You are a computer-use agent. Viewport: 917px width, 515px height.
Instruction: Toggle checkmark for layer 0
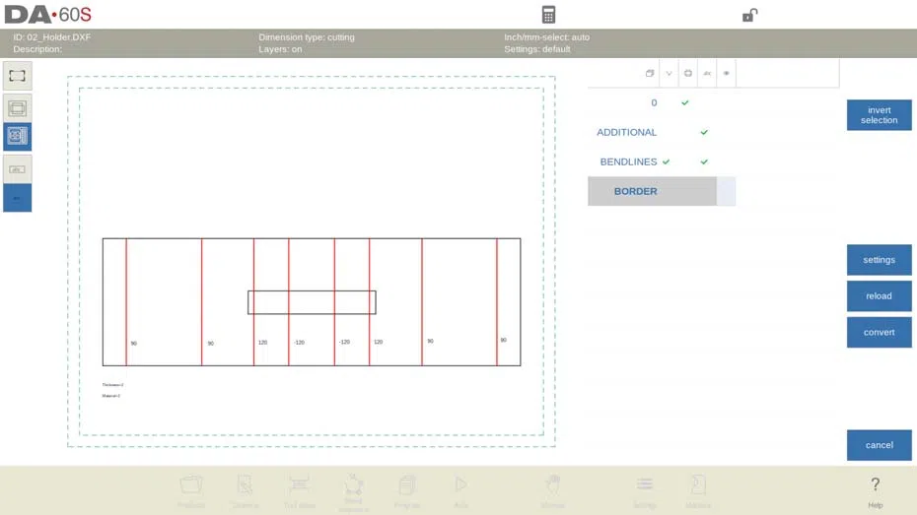coord(685,102)
